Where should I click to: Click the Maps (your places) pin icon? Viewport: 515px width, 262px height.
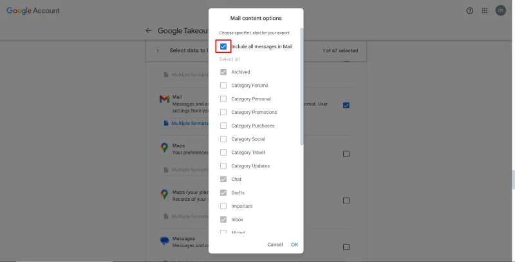[x=164, y=194]
